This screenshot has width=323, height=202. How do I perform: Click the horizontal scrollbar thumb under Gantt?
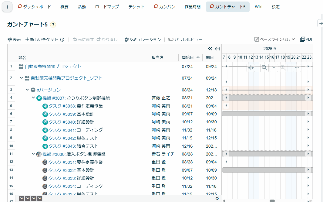(x=272, y=201)
